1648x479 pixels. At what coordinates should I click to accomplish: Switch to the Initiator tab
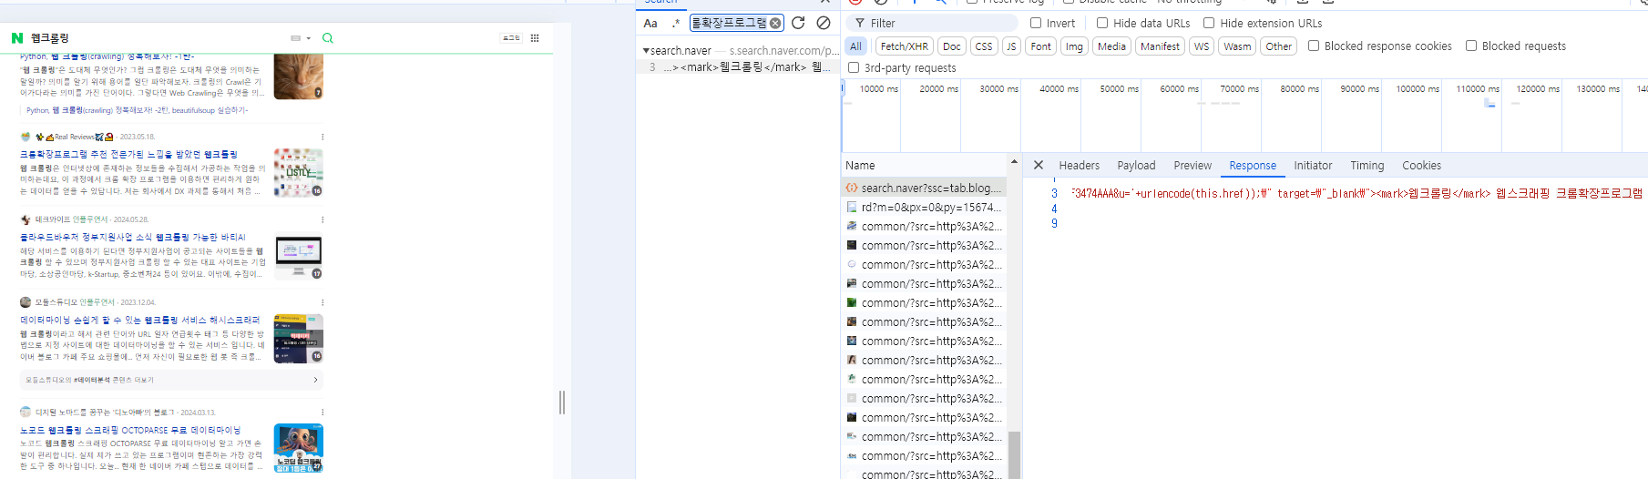[1313, 166]
